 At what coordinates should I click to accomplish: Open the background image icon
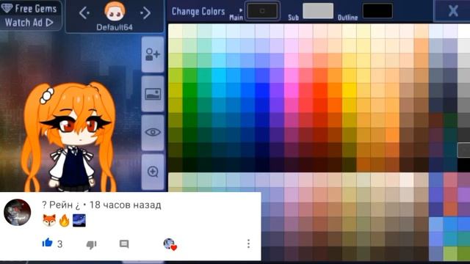pyautogui.click(x=153, y=94)
